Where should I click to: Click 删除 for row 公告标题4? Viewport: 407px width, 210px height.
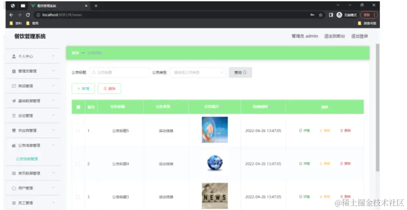click(x=345, y=164)
